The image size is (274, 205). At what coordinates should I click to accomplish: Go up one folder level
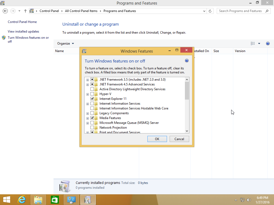[25, 11]
